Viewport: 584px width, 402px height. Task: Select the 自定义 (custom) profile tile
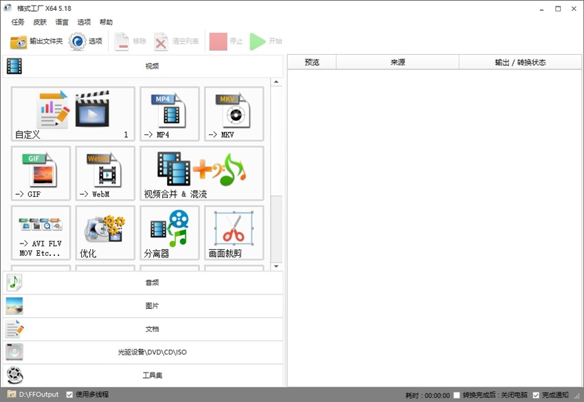click(72, 114)
